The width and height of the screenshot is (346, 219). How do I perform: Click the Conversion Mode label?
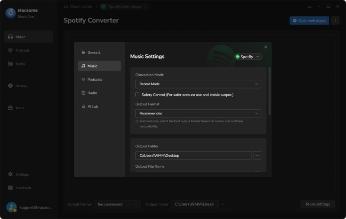point(149,75)
